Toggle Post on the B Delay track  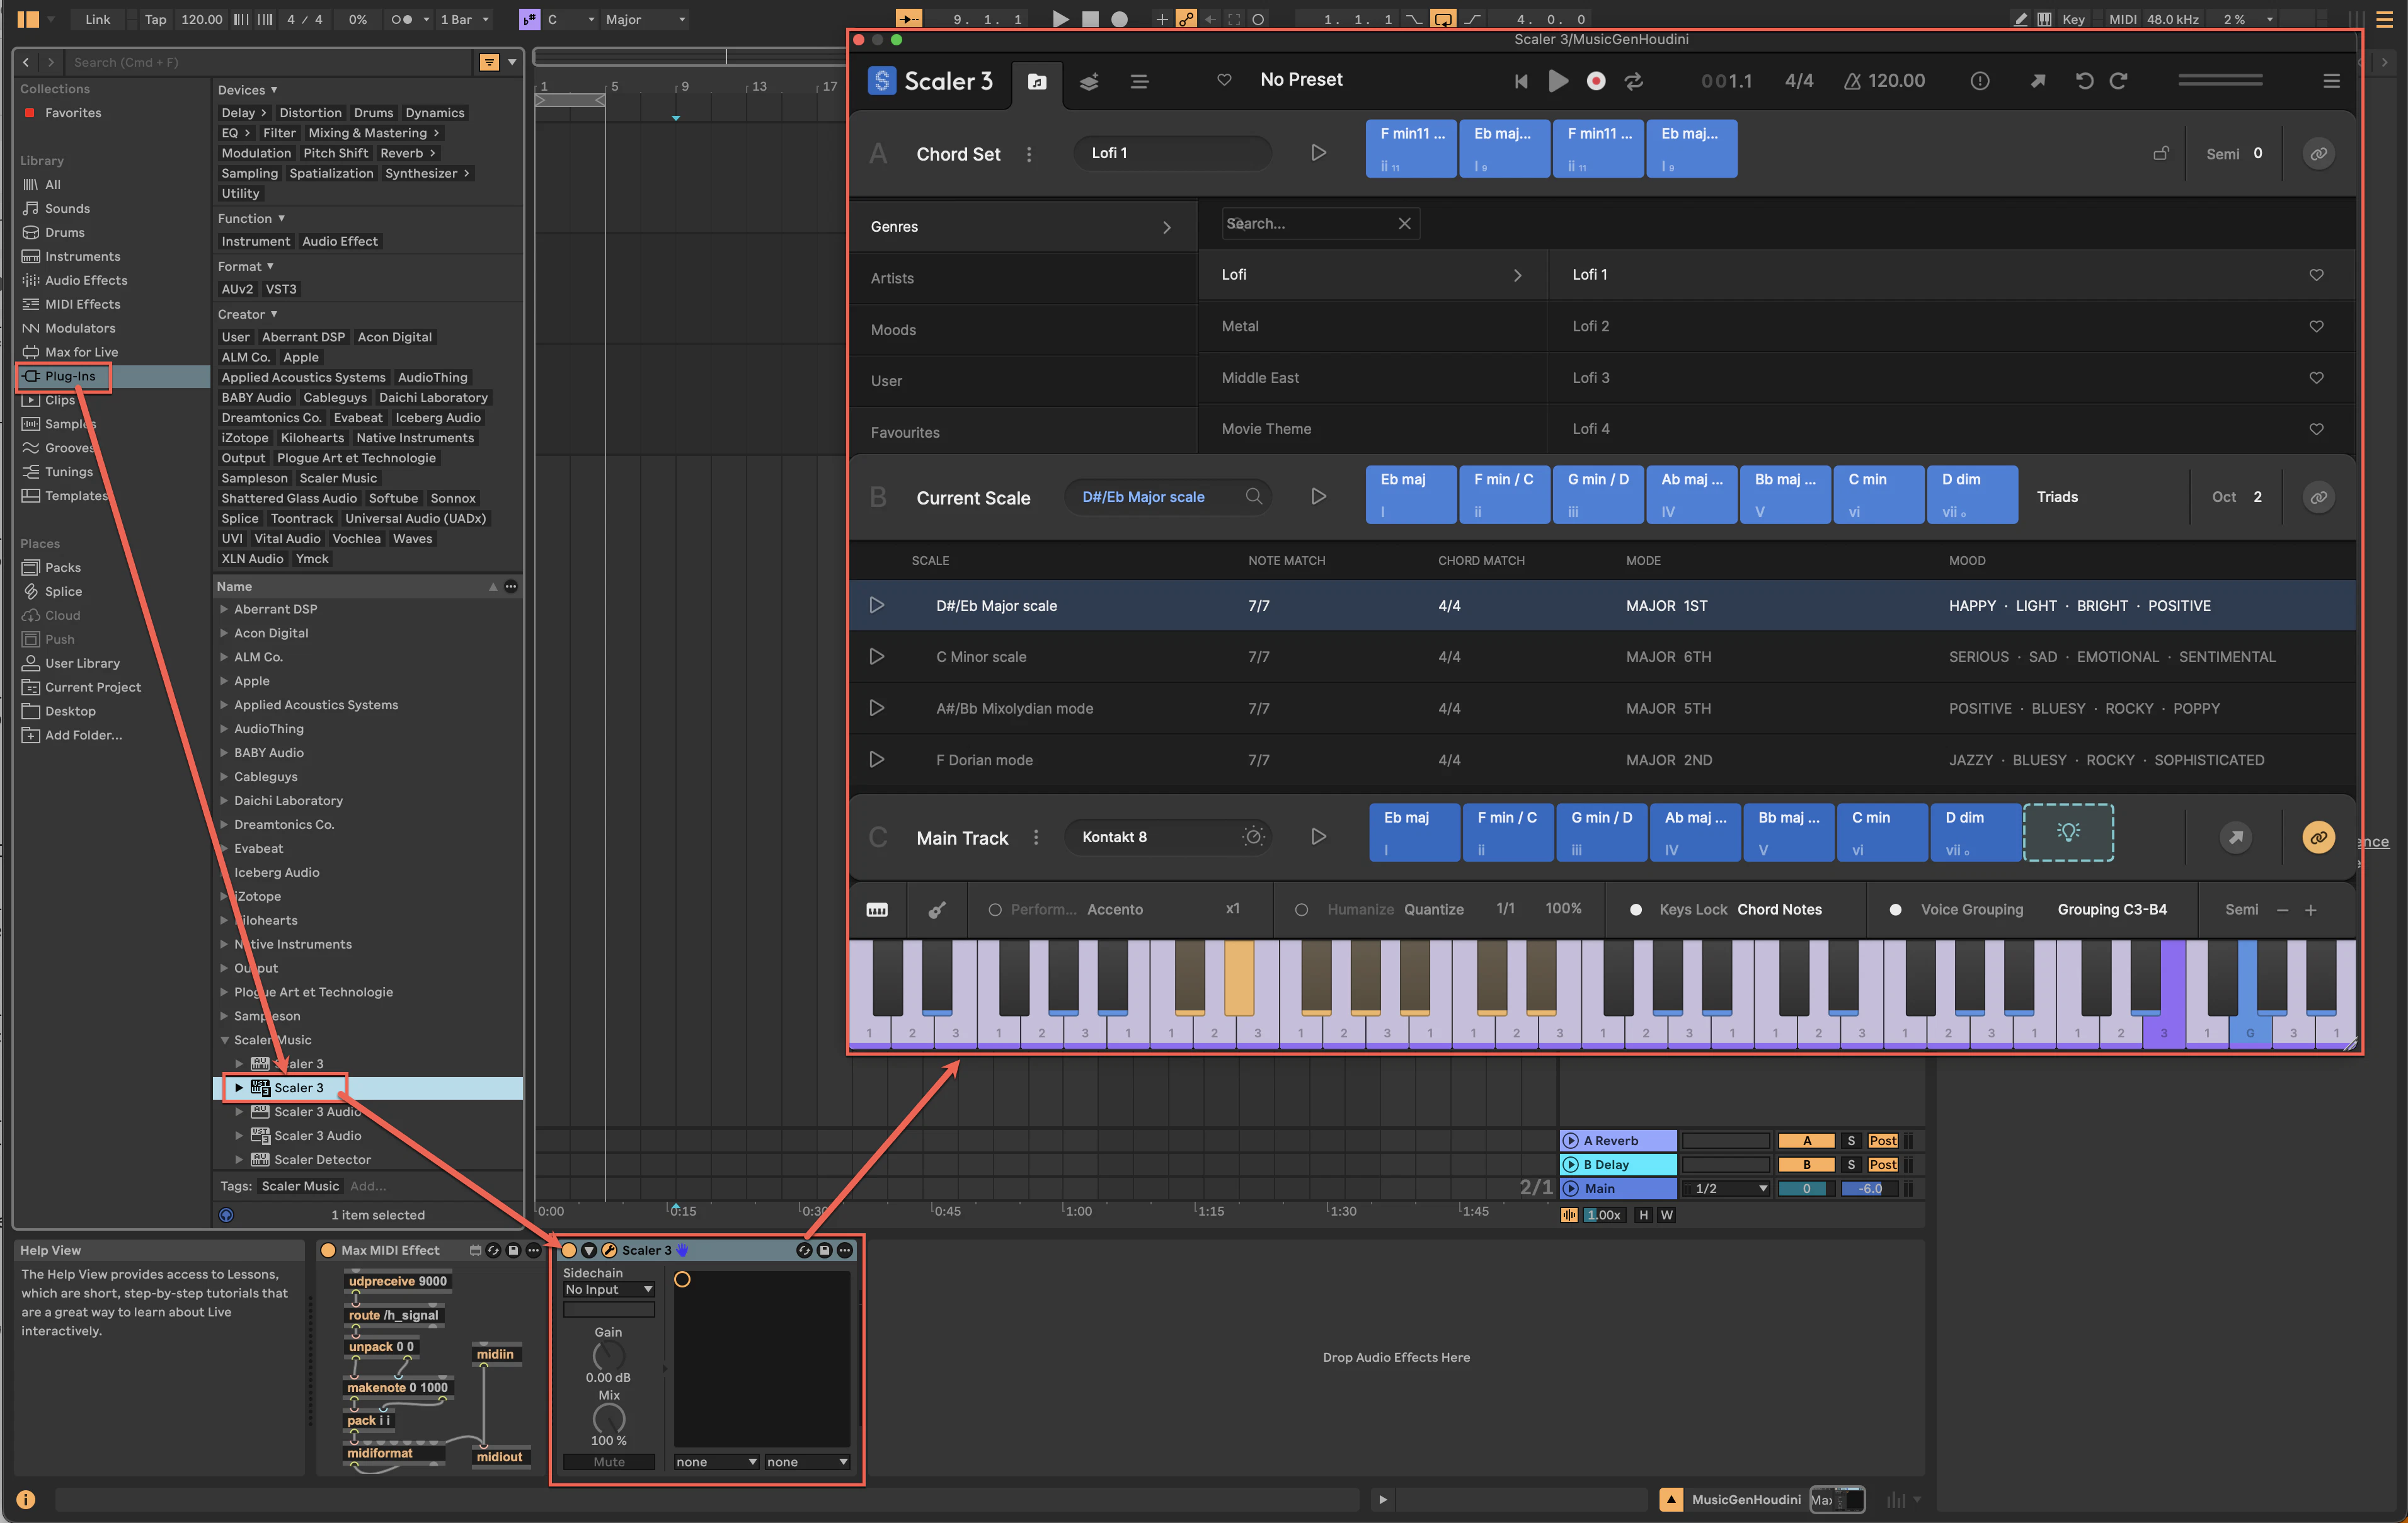(x=1882, y=1165)
